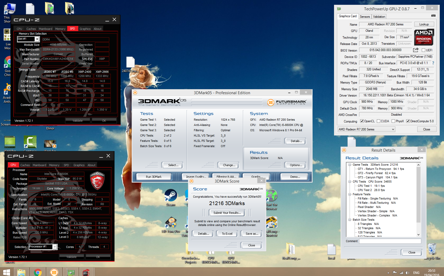Open the Memory tab in bottom CPU-Z window
The image size is (444, 276).
click(x=54, y=165)
